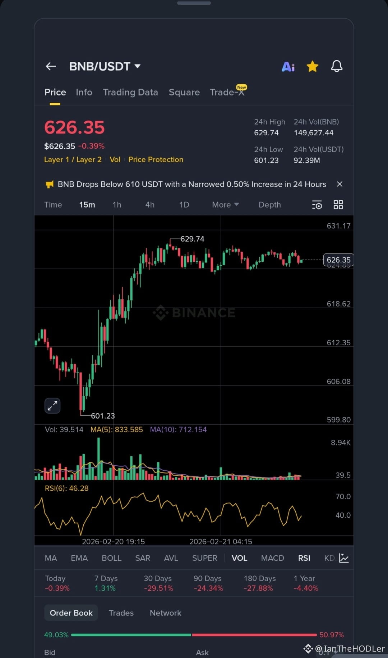Click the 30 Days -29.51% change
Image resolution: width=388 pixels, height=658 pixels.
point(158,588)
